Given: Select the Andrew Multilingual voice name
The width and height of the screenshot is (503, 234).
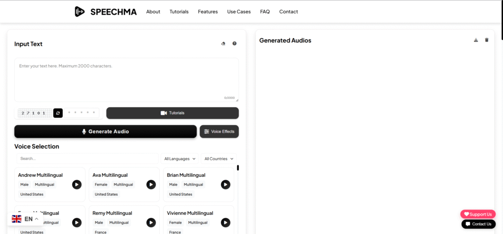Looking at the screenshot, I should pyautogui.click(x=40, y=175).
